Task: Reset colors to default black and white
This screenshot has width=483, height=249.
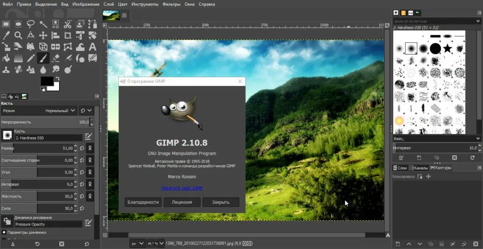Action: (42, 89)
